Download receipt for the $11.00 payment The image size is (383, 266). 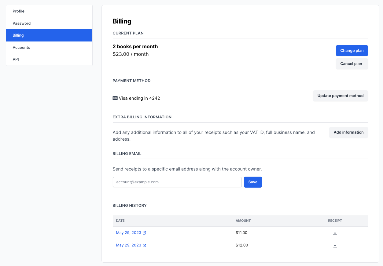coord(335,233)
